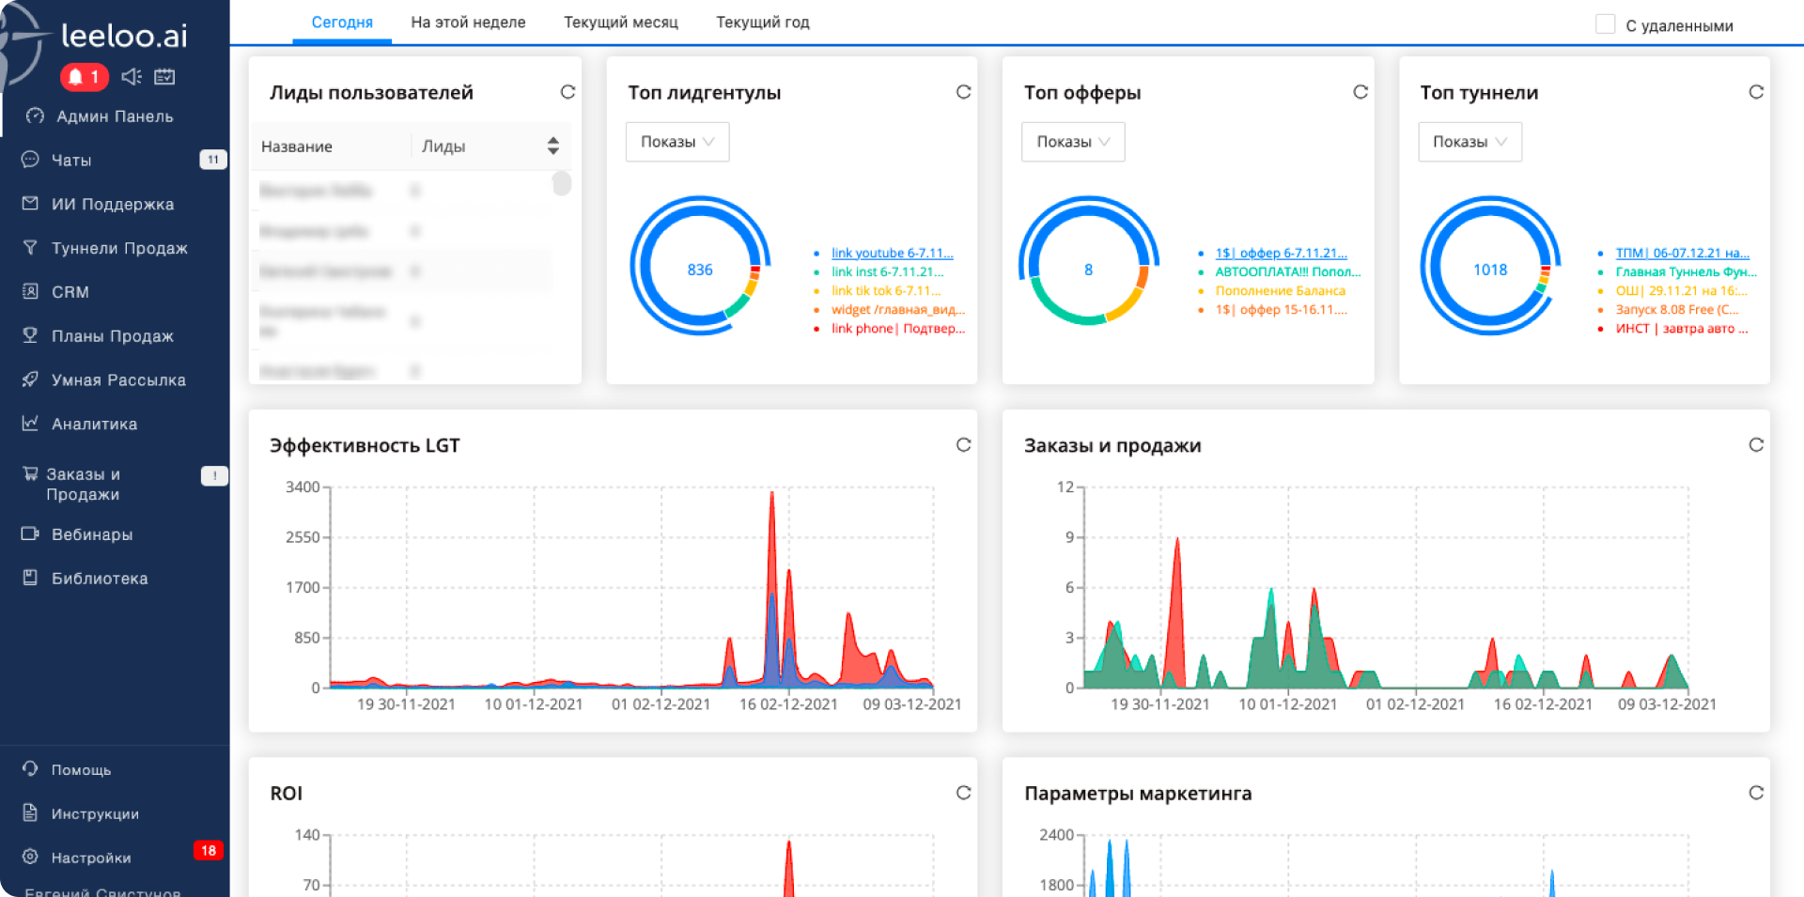Select 1$| оффер 15-16.11 legend entry
This screenshot has height=897, width=1804.
[x=1281, y=309]
